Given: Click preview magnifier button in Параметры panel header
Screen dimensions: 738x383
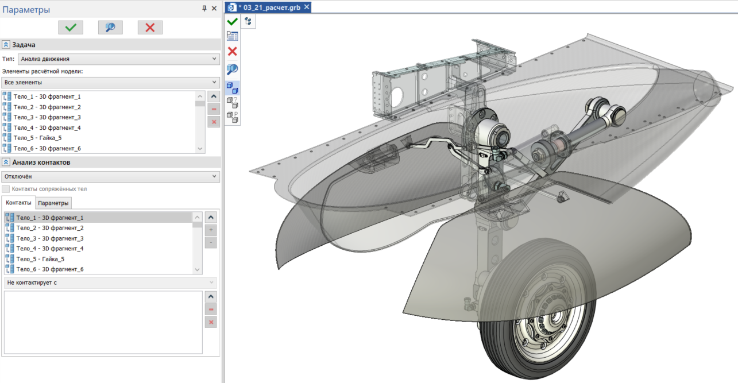Looking at the screenshot, I should click(x=110, y=28).
